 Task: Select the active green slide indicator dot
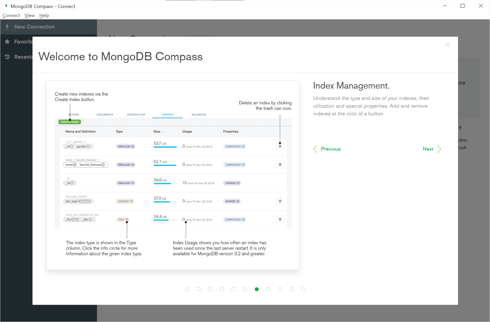(257, 289)
